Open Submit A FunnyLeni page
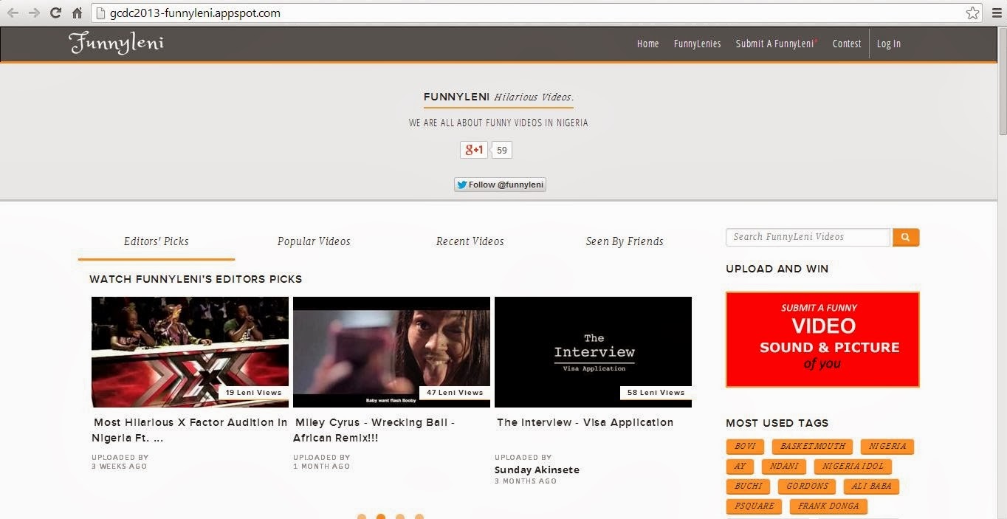The width and height of the screenshot is (1007, 519). (x=776, y=44)
